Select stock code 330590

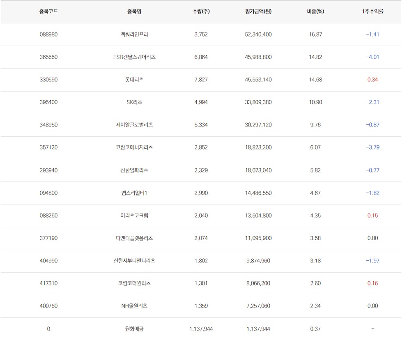click(x=48, y=80)
